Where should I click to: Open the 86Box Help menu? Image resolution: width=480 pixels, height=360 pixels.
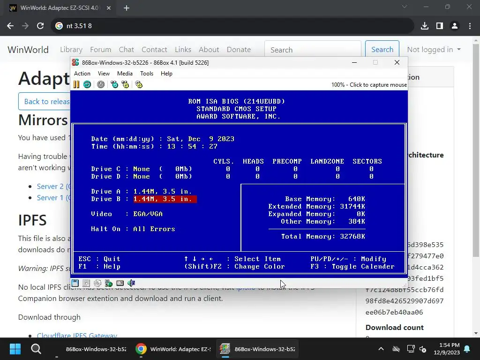click(166, 74)
